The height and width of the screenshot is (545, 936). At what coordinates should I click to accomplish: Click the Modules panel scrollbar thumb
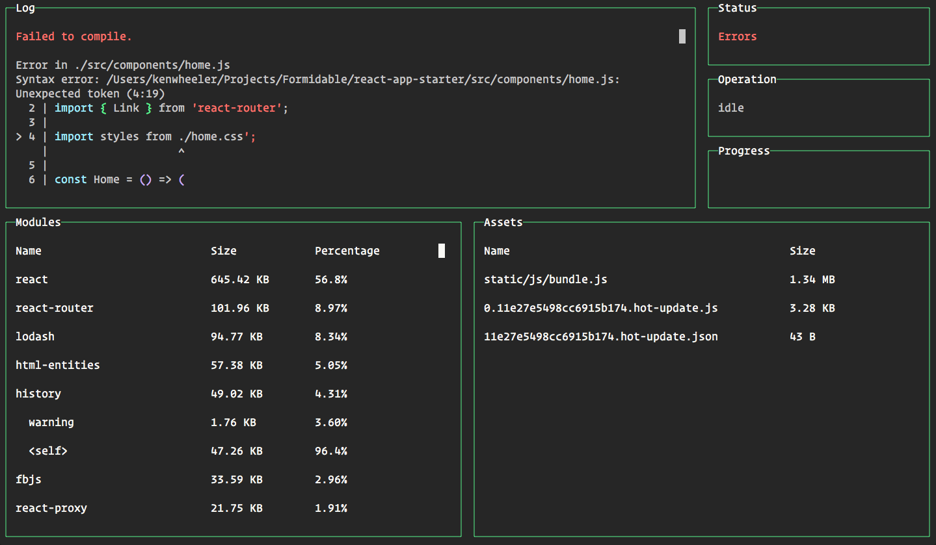441,250
